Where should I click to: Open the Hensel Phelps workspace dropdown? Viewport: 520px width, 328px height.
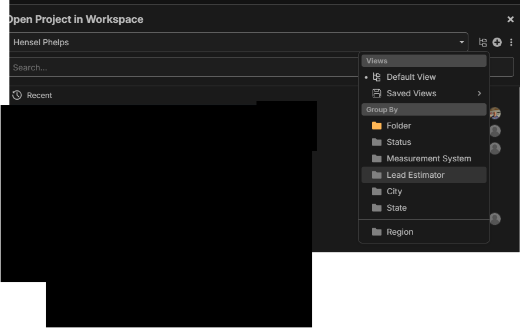235,42
